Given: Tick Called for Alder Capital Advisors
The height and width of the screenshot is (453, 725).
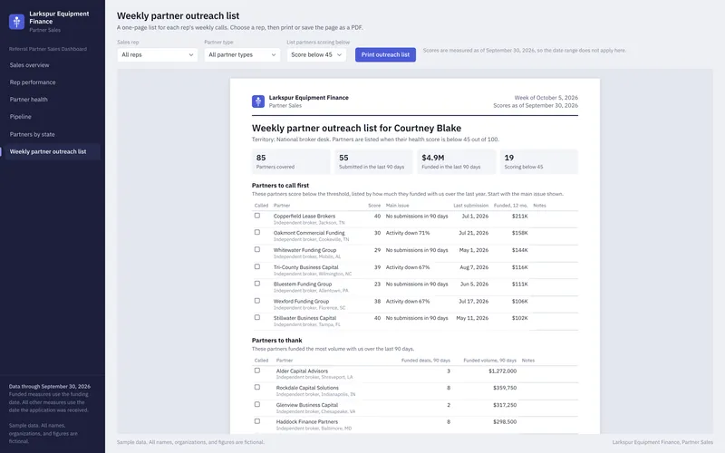Looking at the screenshot, I should (257, 371).
